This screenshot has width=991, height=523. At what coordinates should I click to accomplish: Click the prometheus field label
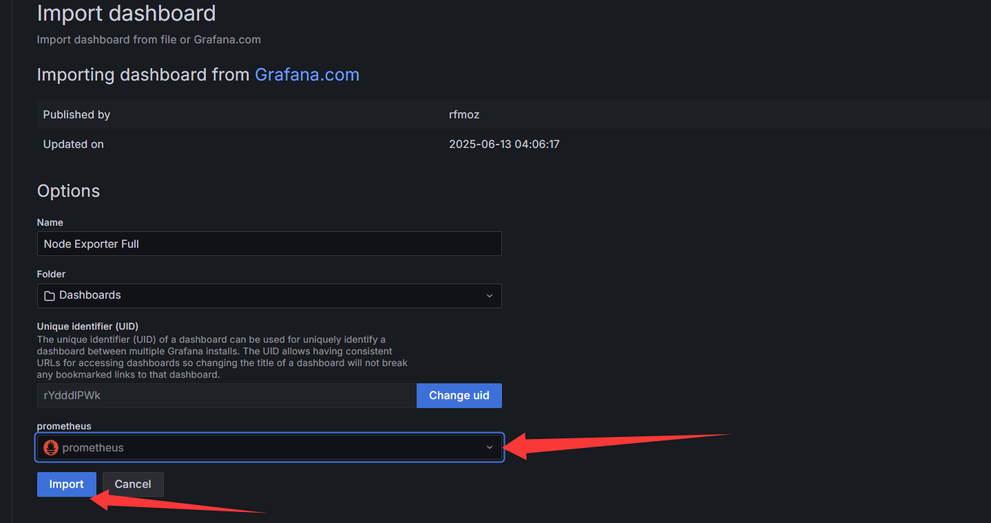(x=64, y=426)
